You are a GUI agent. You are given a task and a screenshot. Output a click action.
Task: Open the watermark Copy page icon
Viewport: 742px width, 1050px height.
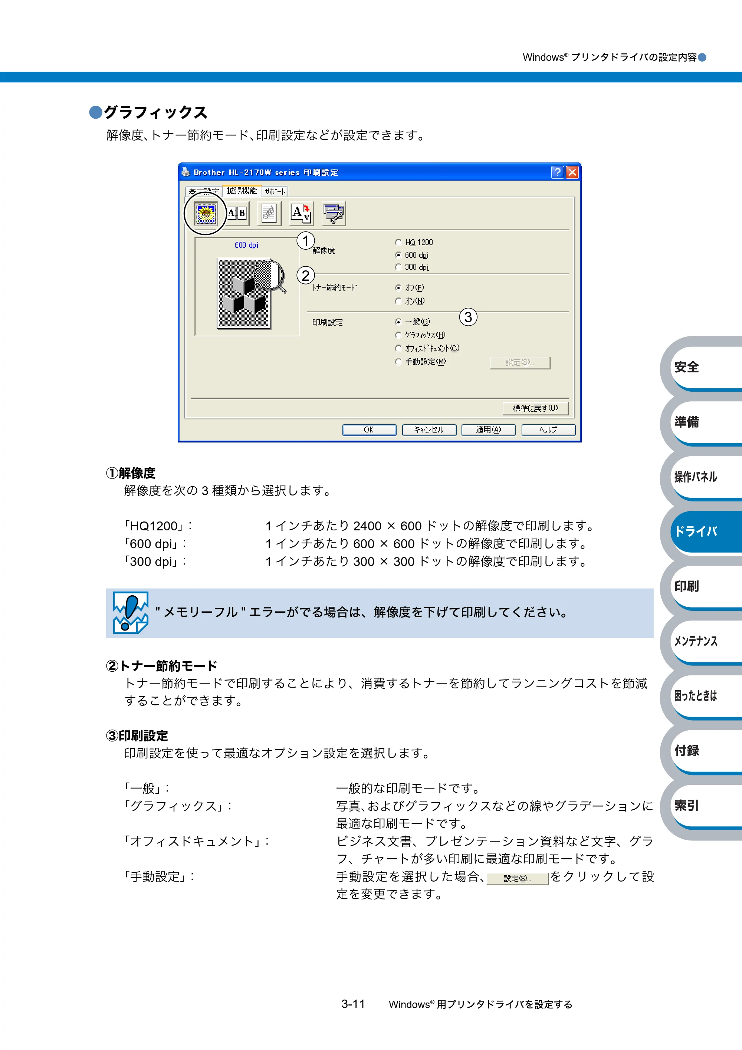point(269,214)
